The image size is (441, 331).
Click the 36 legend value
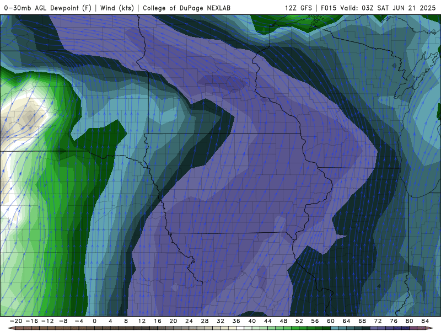[236, 321]
